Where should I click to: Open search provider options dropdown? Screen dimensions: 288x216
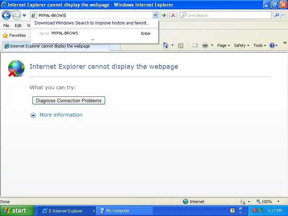pyautogui.click(x=283, y=15)
